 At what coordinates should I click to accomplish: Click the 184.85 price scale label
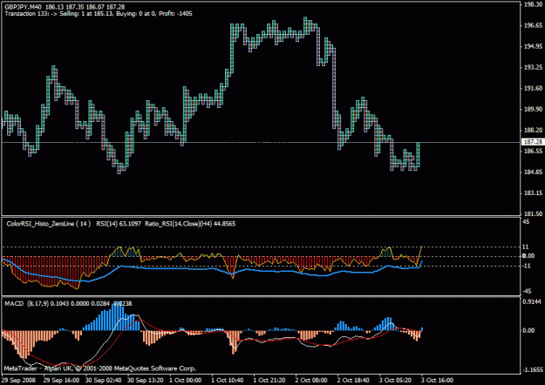533,172
